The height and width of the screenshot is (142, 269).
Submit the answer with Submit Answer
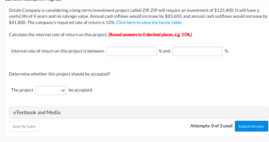251,126
